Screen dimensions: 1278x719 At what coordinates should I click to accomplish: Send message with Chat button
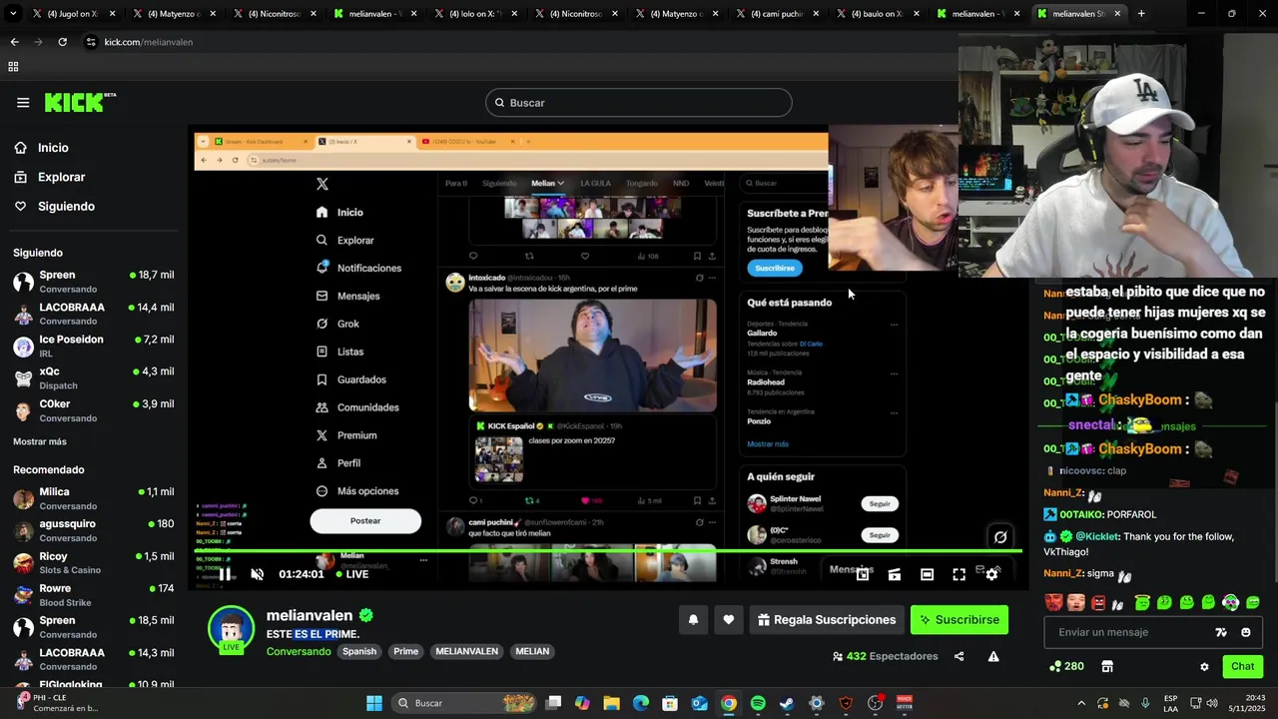coord(1243,666)
